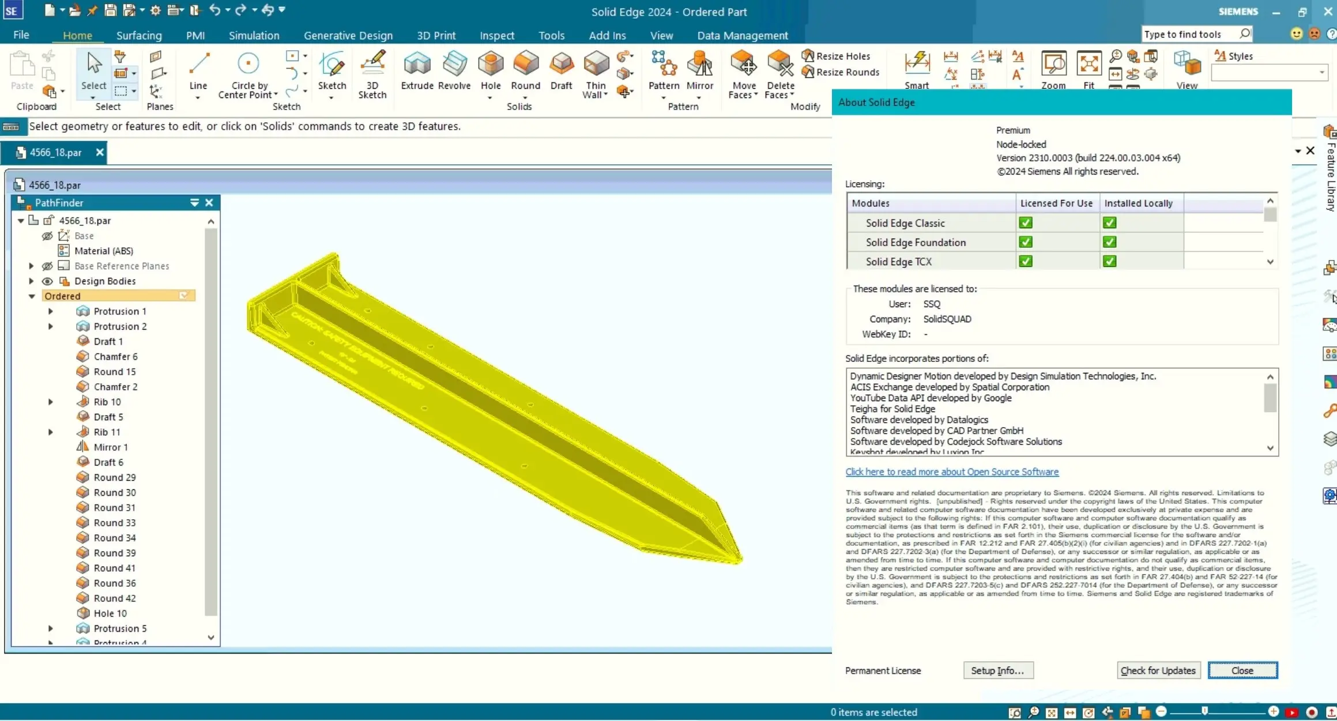
Task: Click the zoom-in plus button in status bar
Action: tap(1274, 712)
